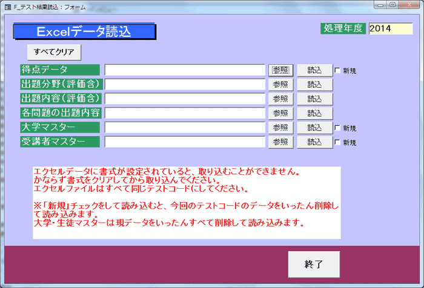Click the すべてクリア button
The height and width of the screenshot is (288, 424).
[x=54, y=52]
